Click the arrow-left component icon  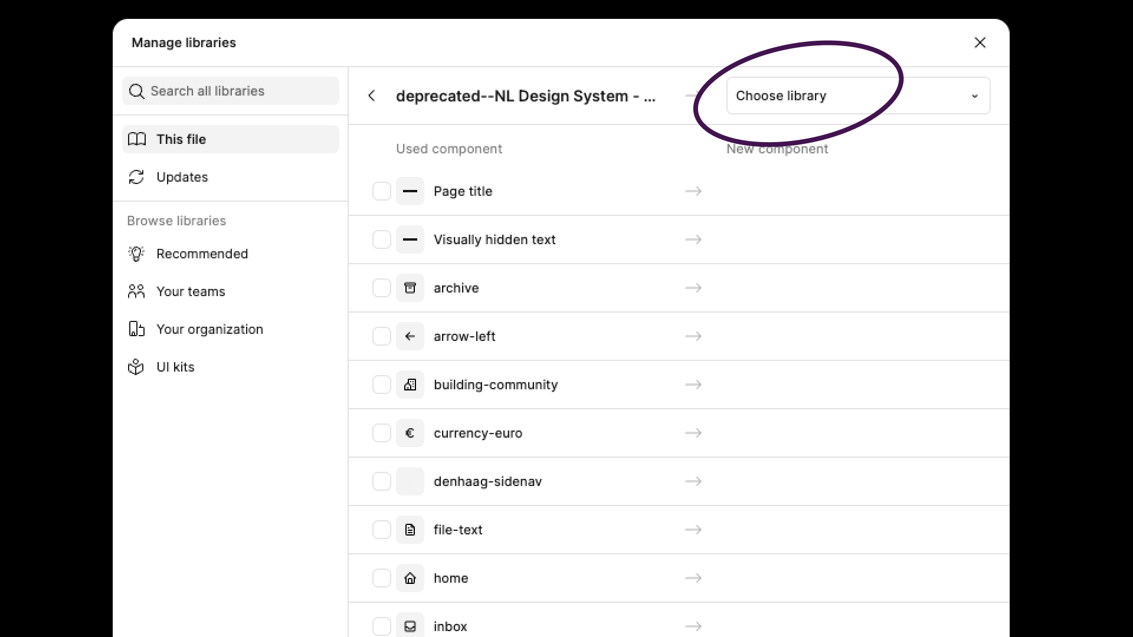click(x=410, y=336)
